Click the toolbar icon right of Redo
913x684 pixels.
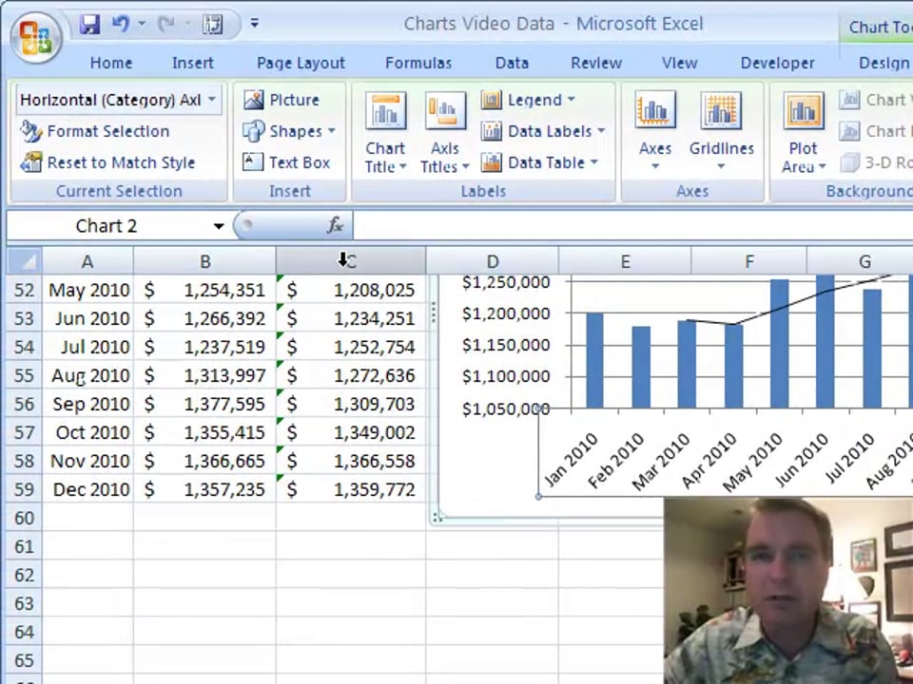pyautogui.click(x=212, y=24)
